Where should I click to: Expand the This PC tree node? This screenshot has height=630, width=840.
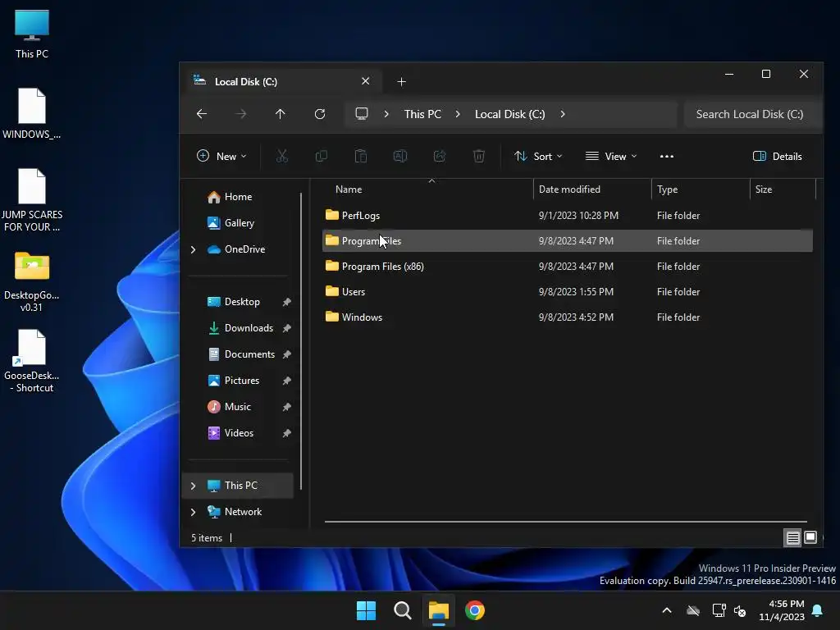click(x=194, y=486)
